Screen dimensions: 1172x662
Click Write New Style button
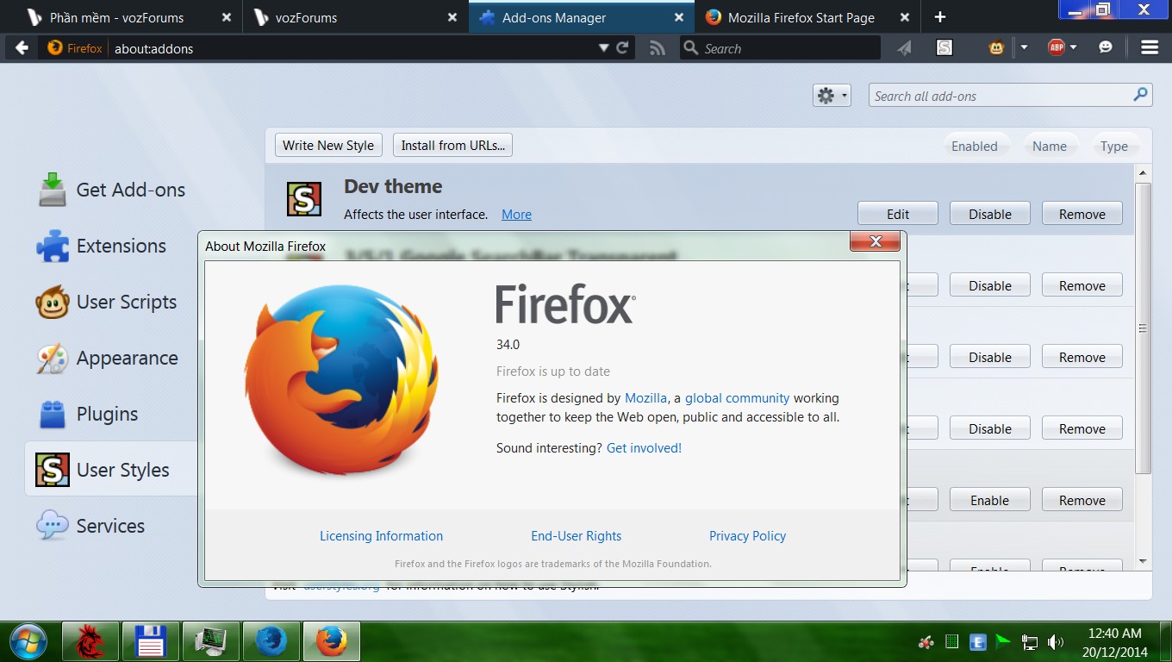328,145
